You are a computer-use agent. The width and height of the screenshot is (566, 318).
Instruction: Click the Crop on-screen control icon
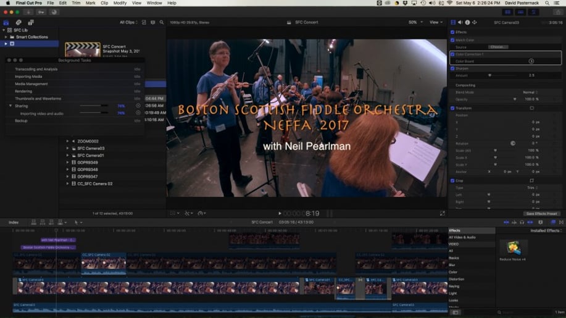tap(531, 180)
